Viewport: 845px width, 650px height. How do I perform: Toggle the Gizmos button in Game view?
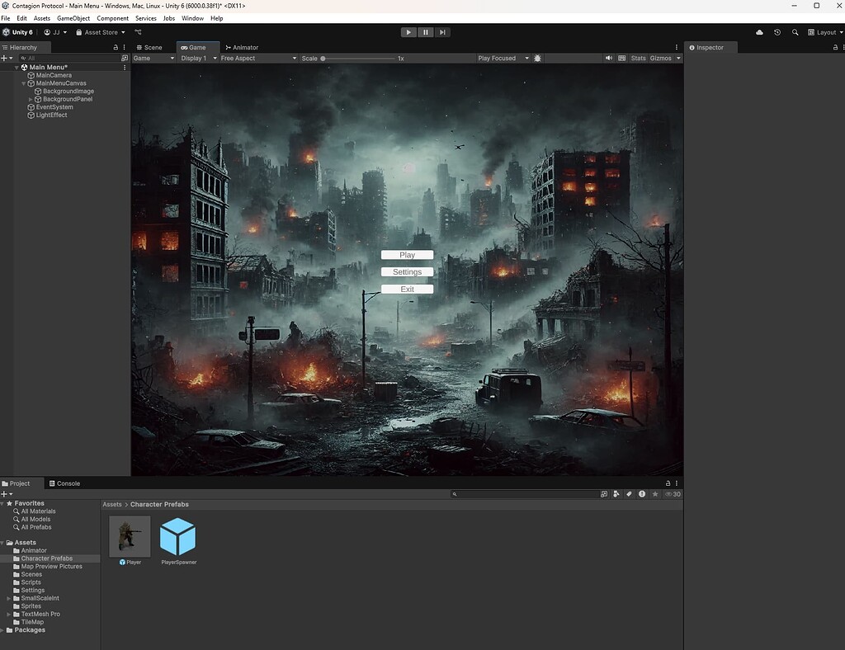click(663, 58)
